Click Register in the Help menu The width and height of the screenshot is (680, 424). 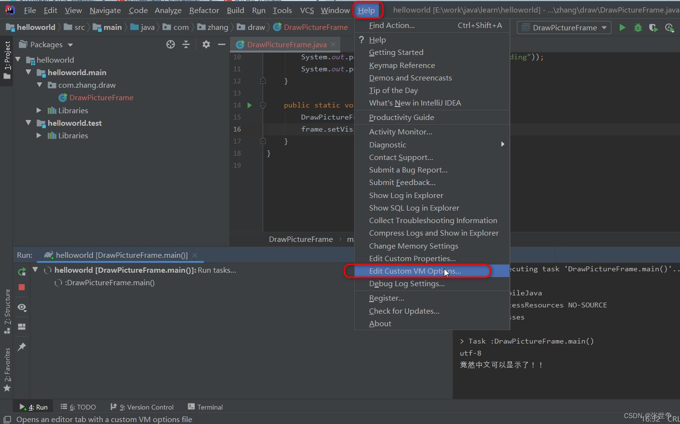432,298
